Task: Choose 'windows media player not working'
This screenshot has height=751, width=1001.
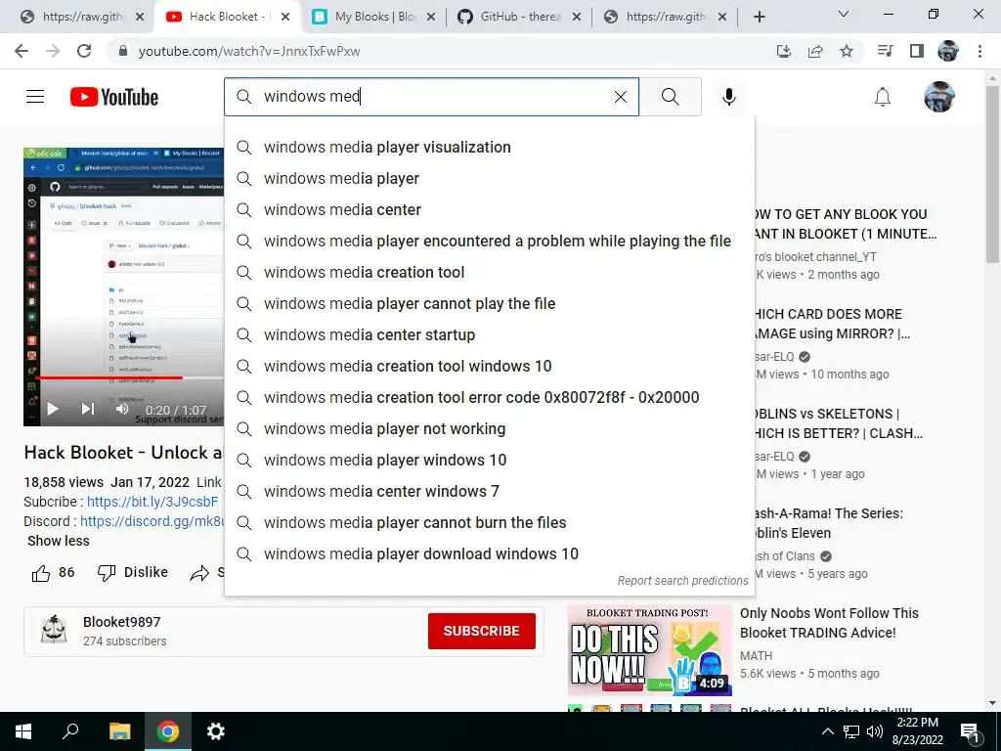Action: [x=489, y=429]
